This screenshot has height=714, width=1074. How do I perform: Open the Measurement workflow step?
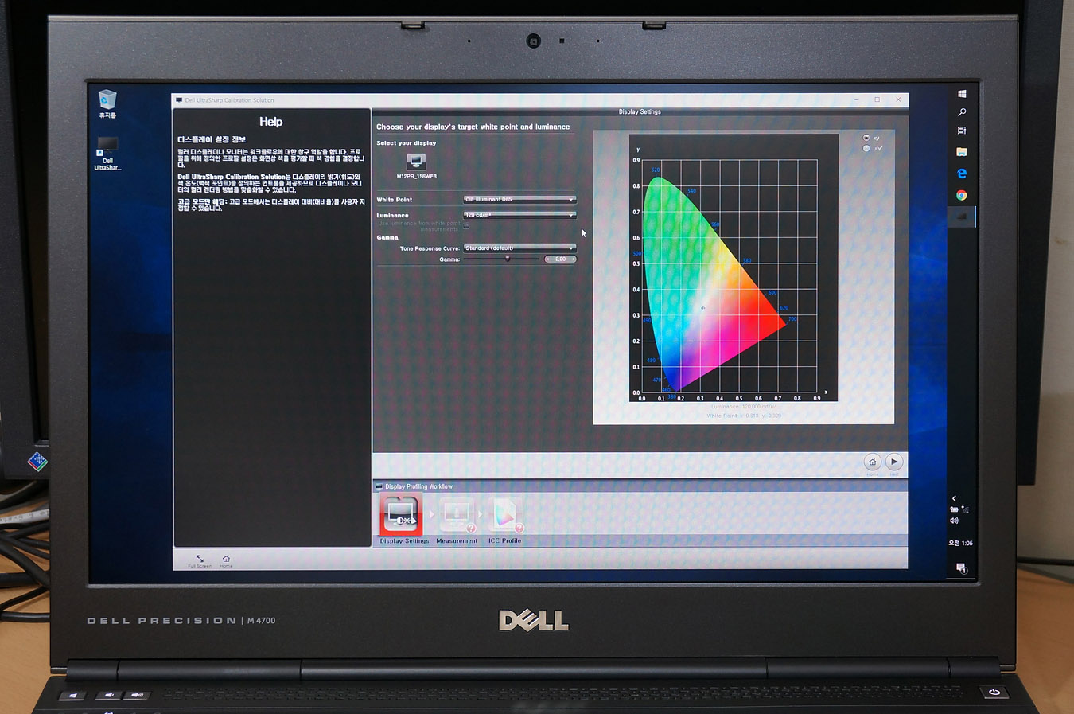tap(457, 516)
